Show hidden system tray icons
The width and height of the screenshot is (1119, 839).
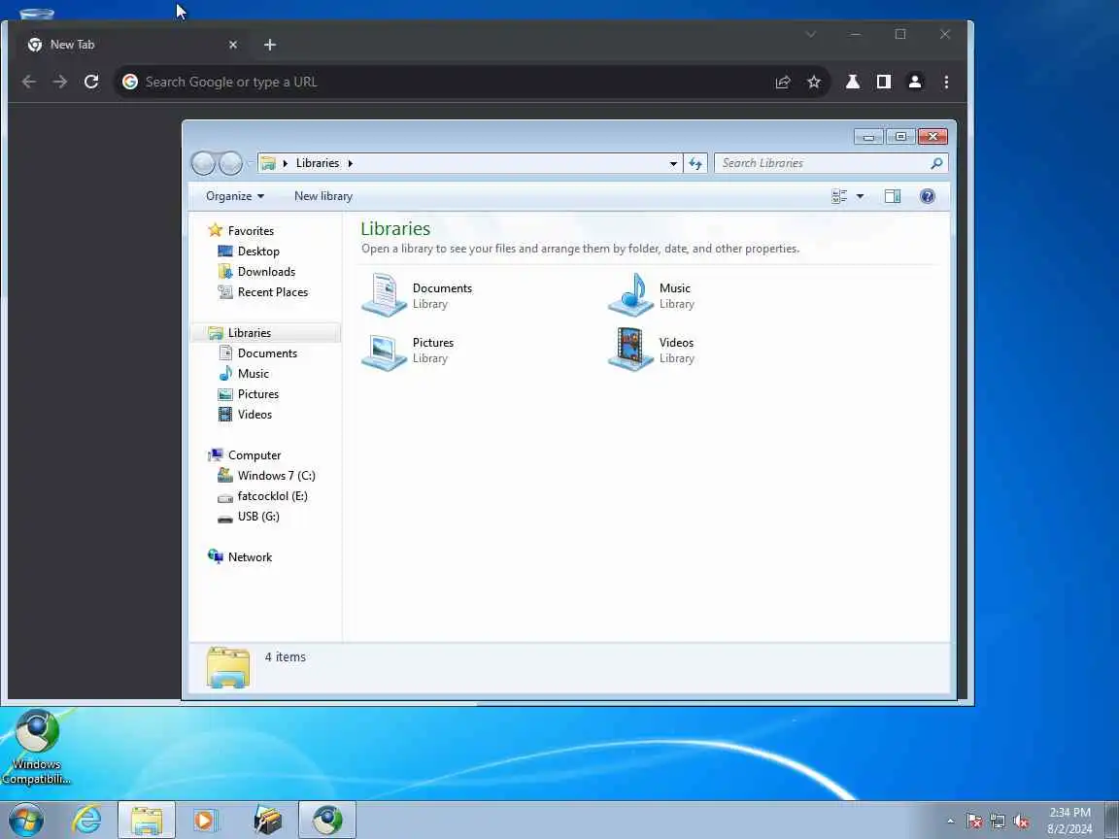(950, 822)
